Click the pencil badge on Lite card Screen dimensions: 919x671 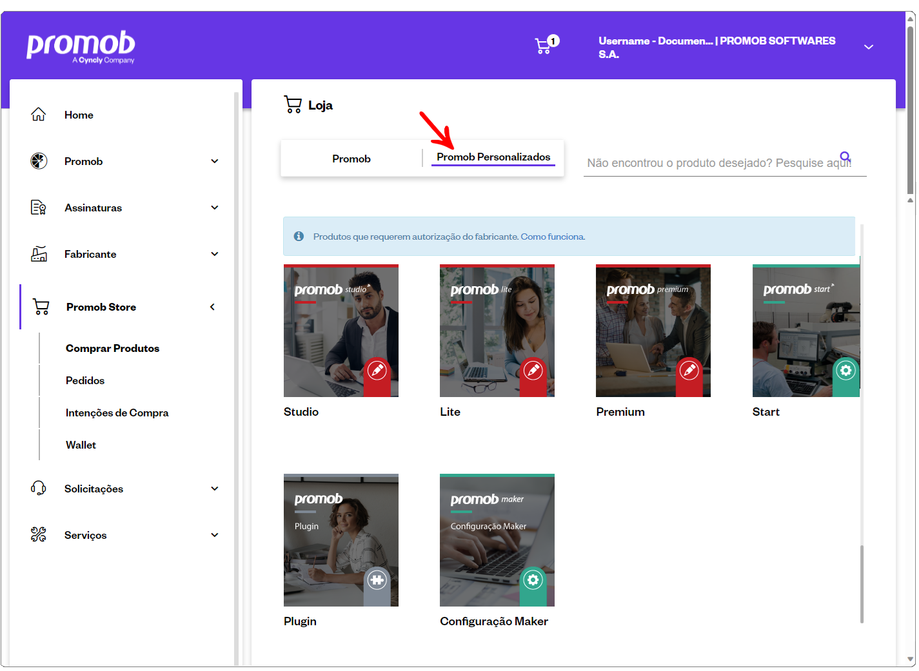tap(533, 371)
